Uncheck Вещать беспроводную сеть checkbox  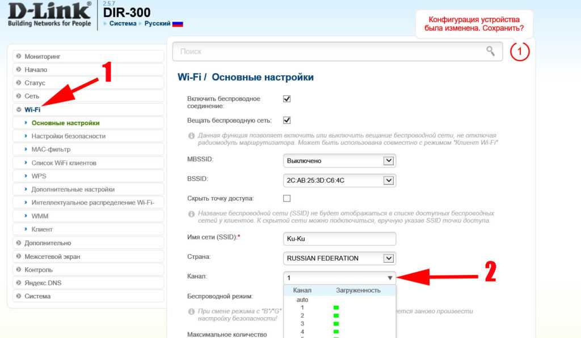tap(287, 121)
